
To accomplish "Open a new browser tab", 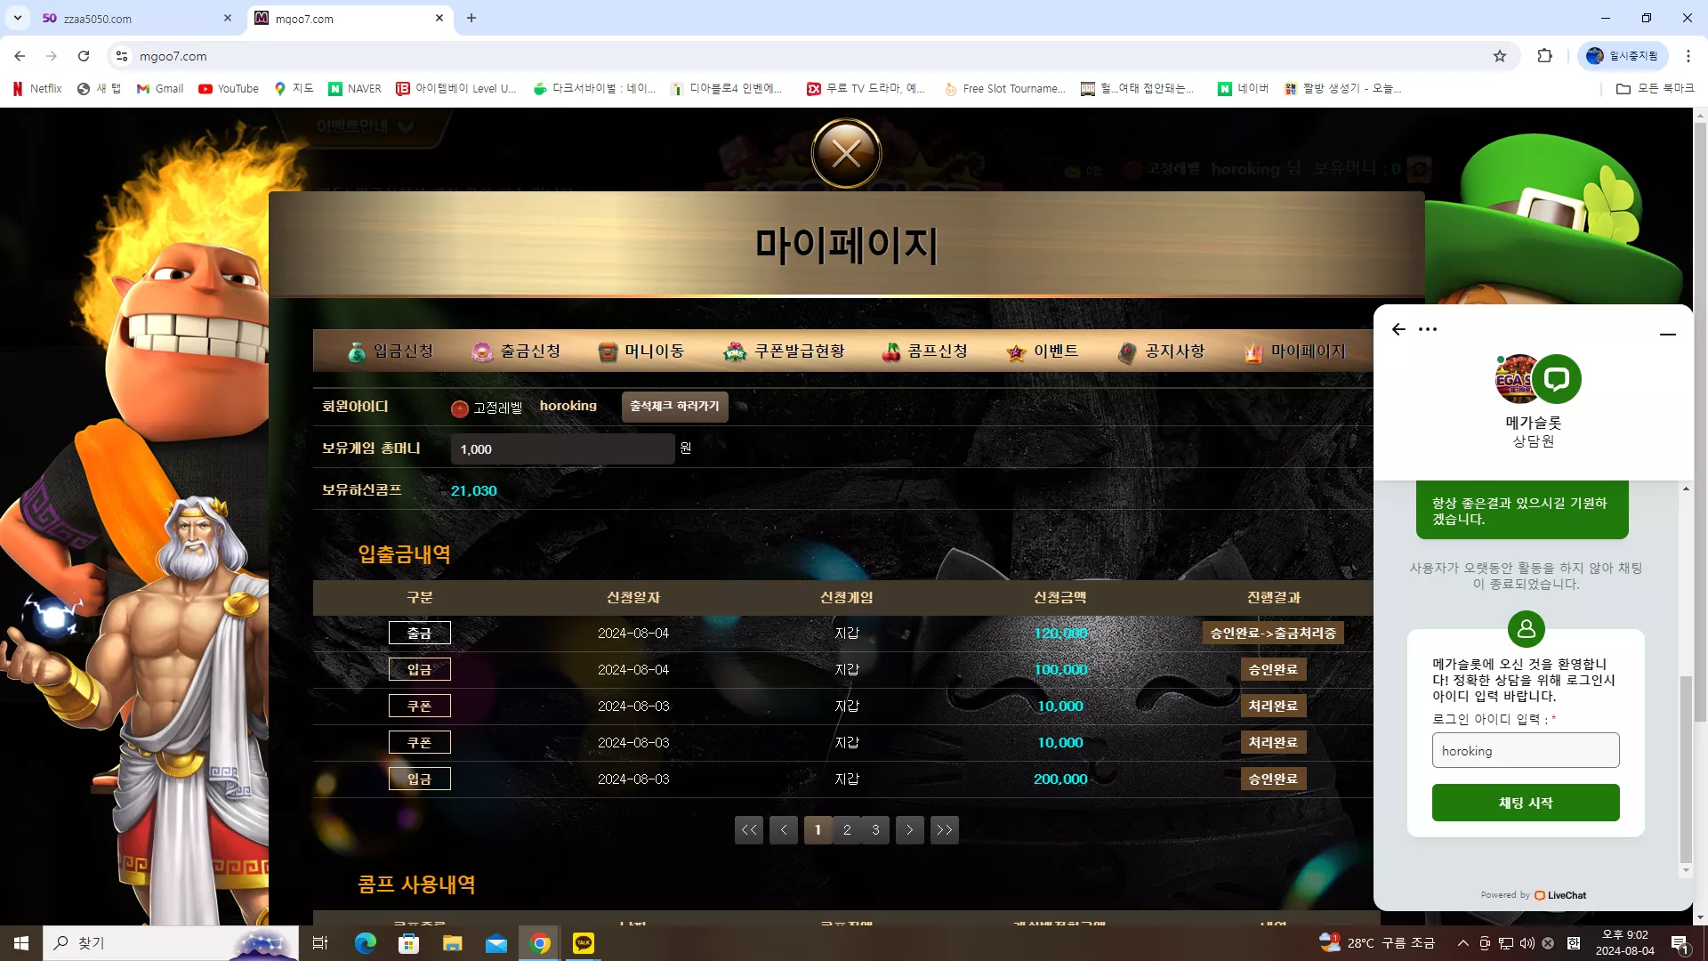I will (x=471, y=18).
